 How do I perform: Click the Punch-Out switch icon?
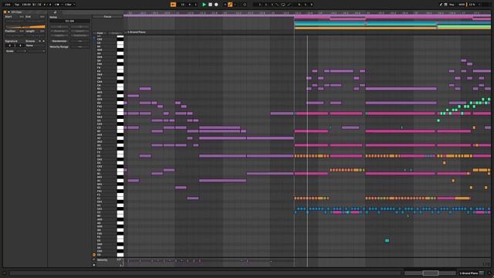[x=289, y=5]
